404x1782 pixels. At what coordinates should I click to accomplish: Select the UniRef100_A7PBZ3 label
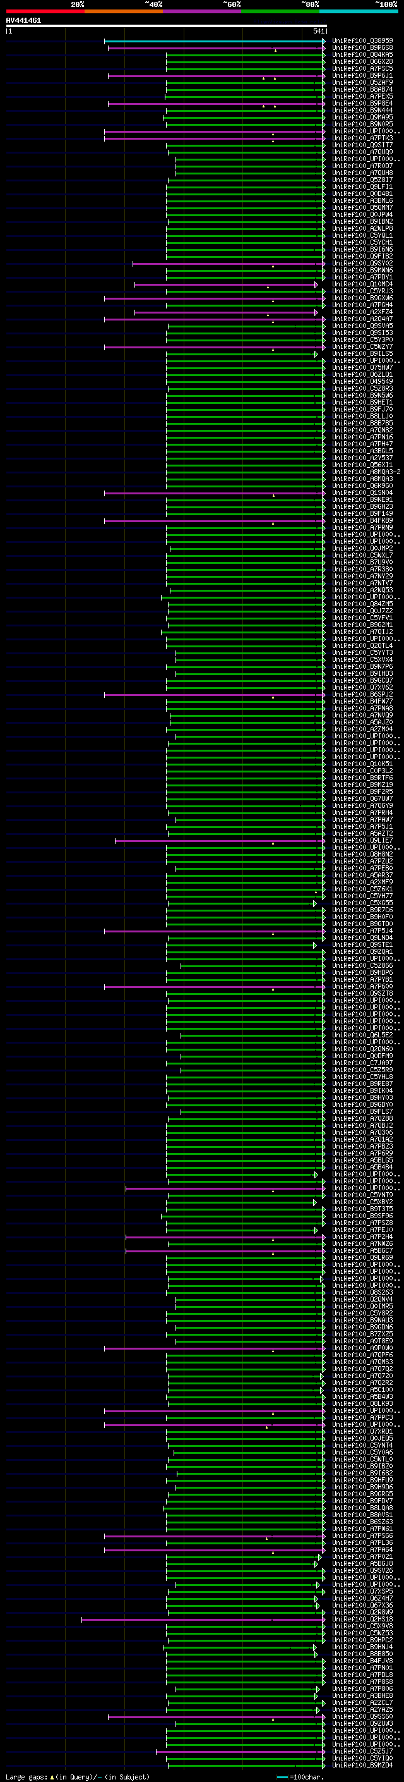(x=362, y=1146)
